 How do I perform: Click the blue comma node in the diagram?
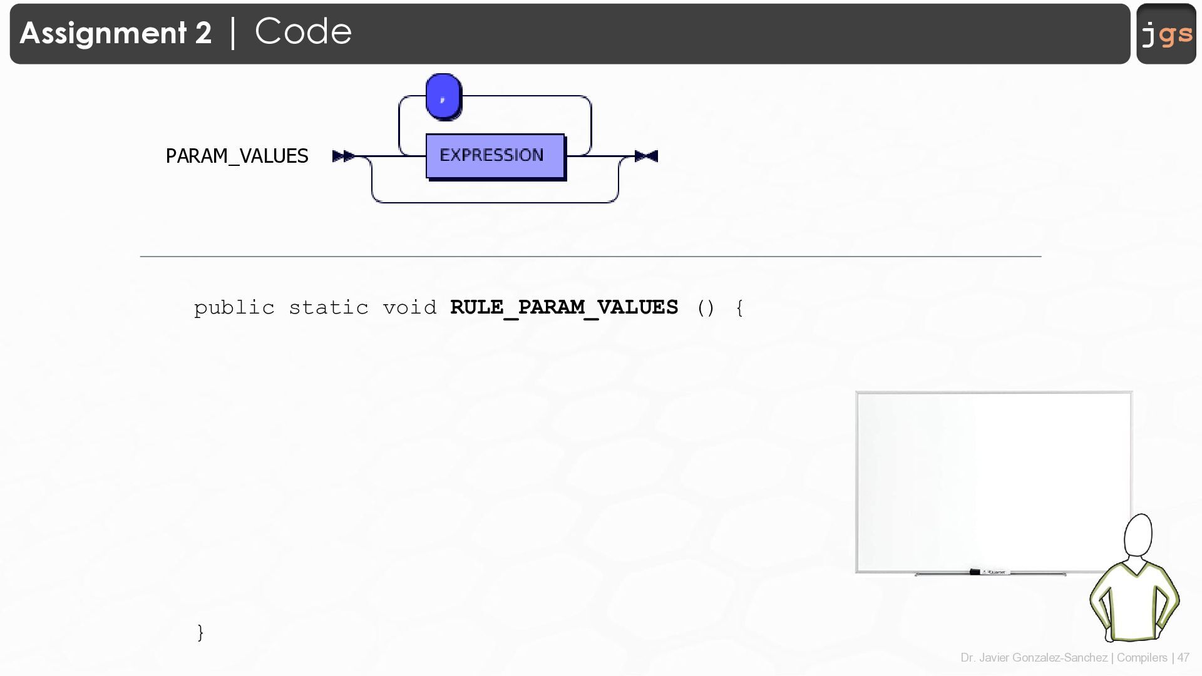tap(443, 96)
